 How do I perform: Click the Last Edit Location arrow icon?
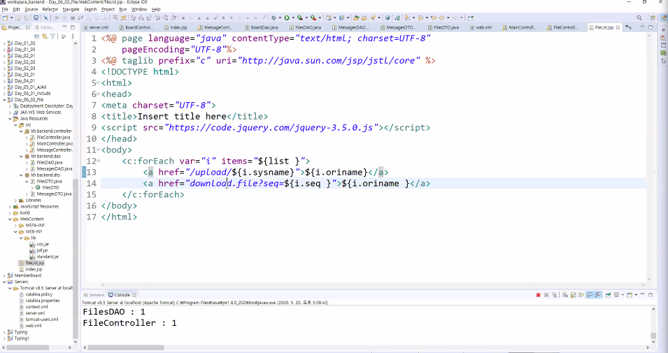coord(433,18)
